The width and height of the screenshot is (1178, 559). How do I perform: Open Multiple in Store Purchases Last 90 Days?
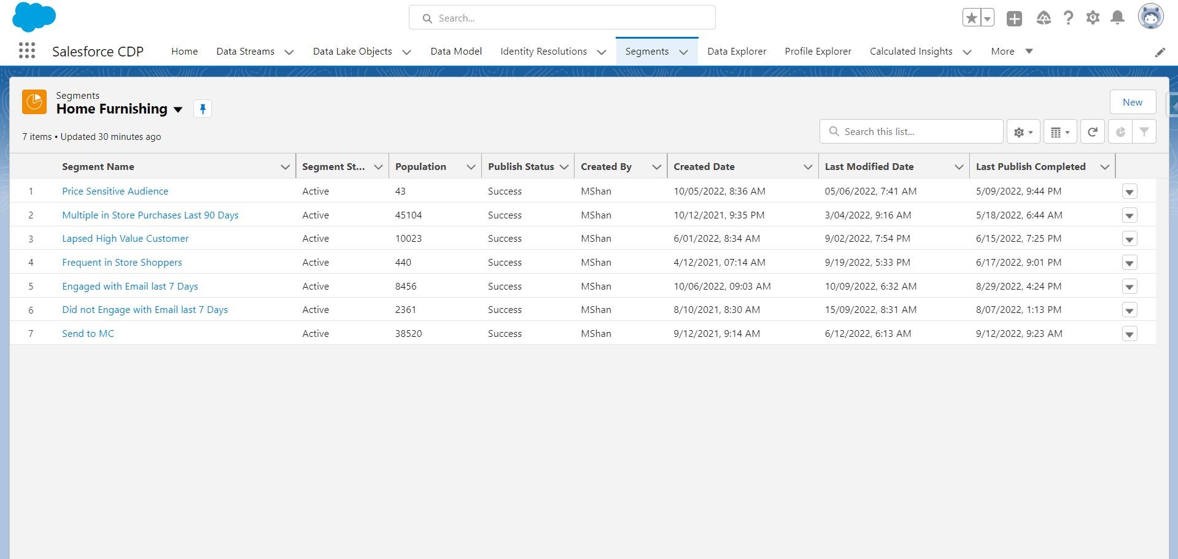pos(150,215)
